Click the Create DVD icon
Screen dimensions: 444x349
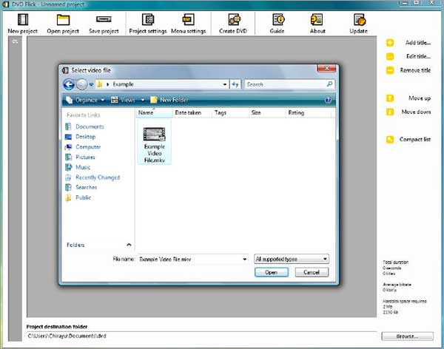[x=232, y=20]
